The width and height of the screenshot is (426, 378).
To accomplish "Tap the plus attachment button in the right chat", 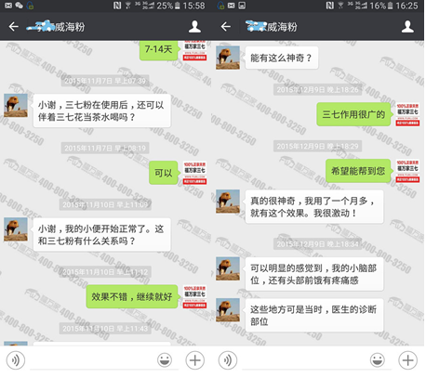I will pyautogui.click(x=407, y=360).
